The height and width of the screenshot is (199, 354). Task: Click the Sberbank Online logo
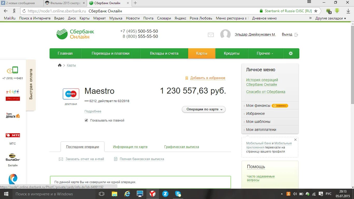tap(75, 34)
